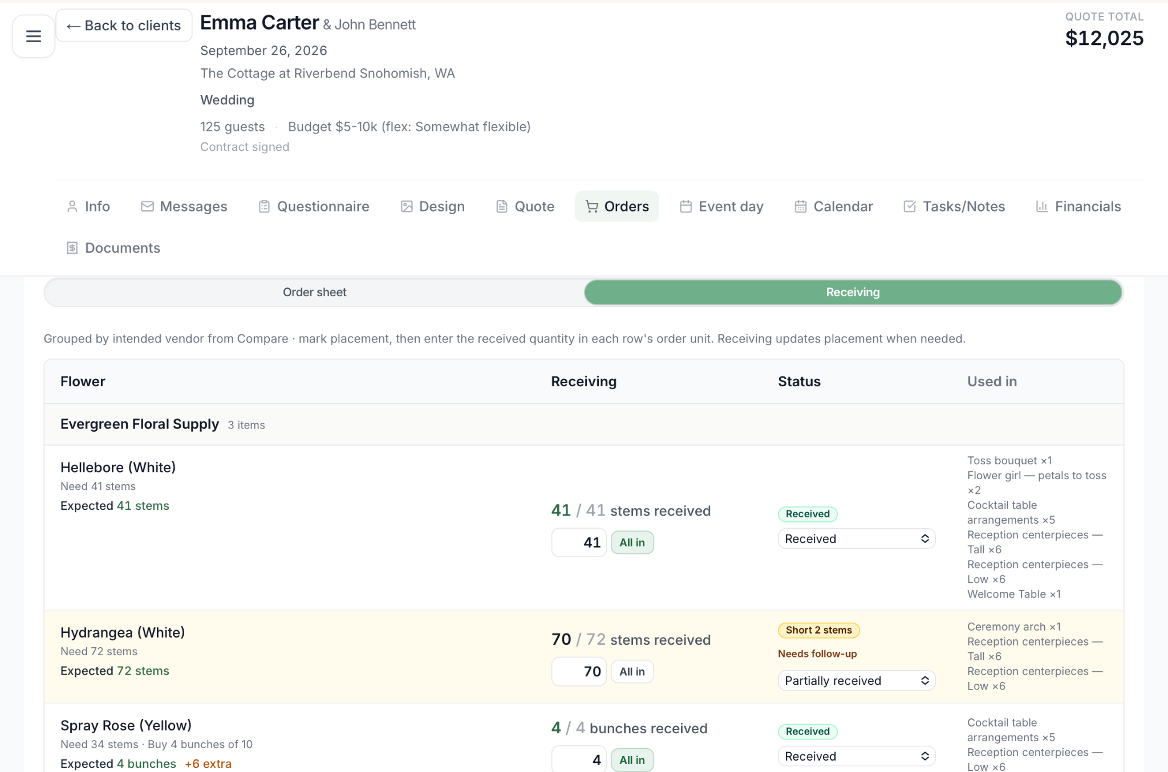
Task: Click the Messages envelope icon
Action: (147, 206)
